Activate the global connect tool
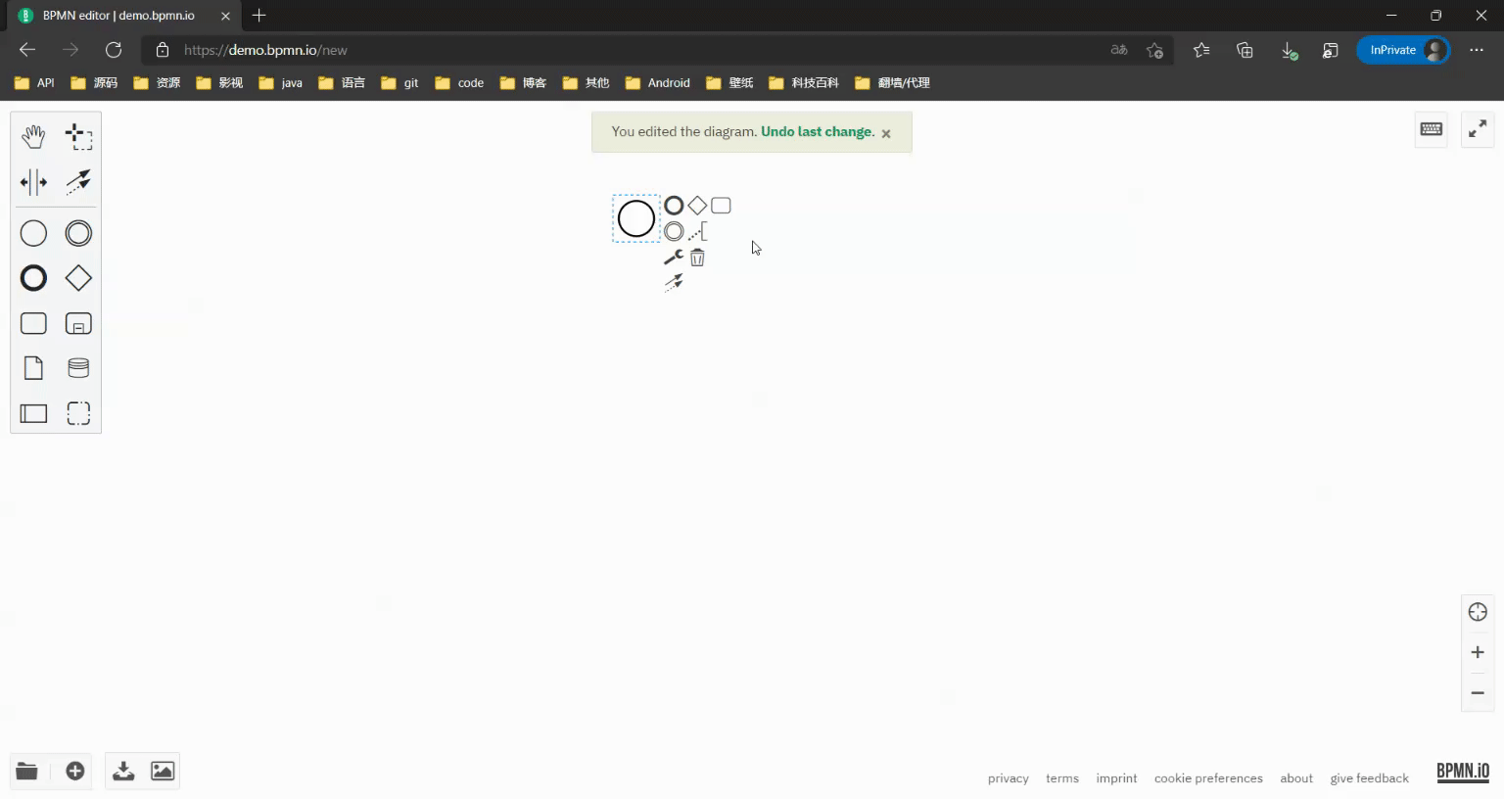 (78, 181)
